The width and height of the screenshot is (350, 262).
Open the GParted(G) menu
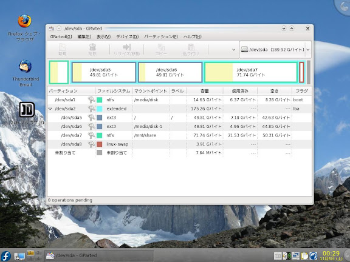point(61,37)
